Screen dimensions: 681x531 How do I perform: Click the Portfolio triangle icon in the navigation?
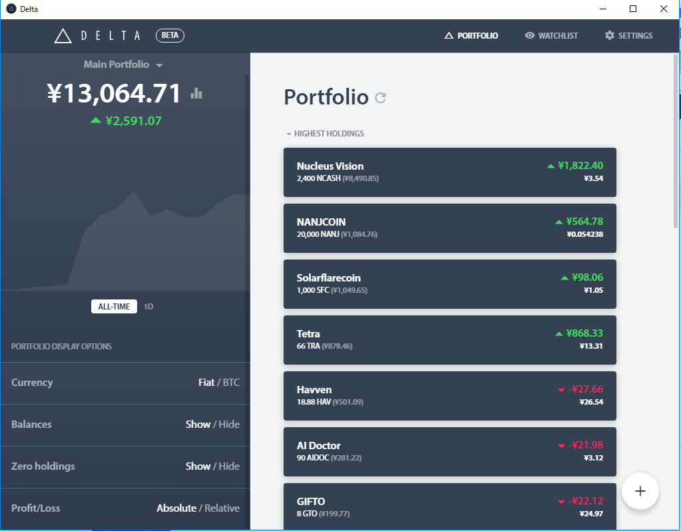click(450, 35)
